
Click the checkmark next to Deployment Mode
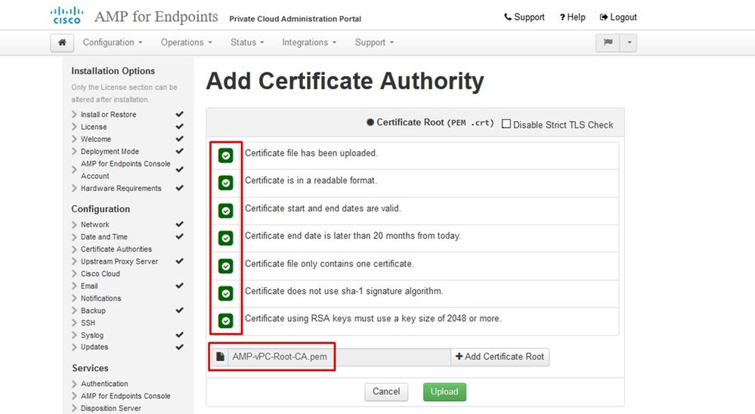[x=180, y=151]
